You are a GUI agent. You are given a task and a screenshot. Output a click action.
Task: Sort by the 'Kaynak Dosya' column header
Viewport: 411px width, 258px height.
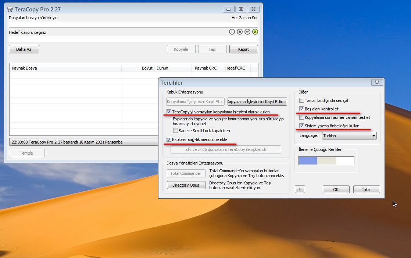[65, 68]
